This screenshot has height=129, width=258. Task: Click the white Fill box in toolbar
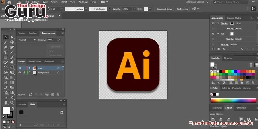6,111
